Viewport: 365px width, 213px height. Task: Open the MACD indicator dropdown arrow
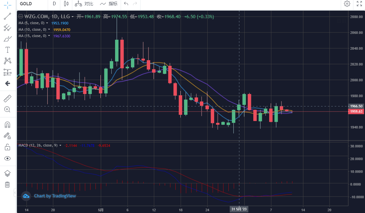(60, 146)
